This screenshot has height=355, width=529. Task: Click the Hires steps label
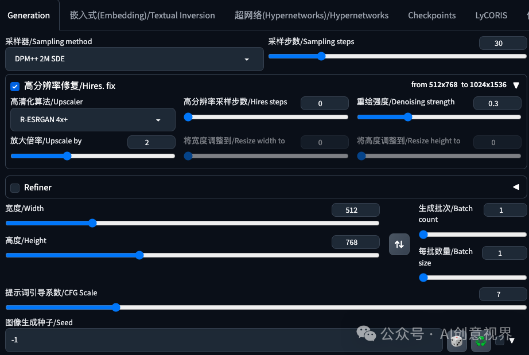coord(235,102)
